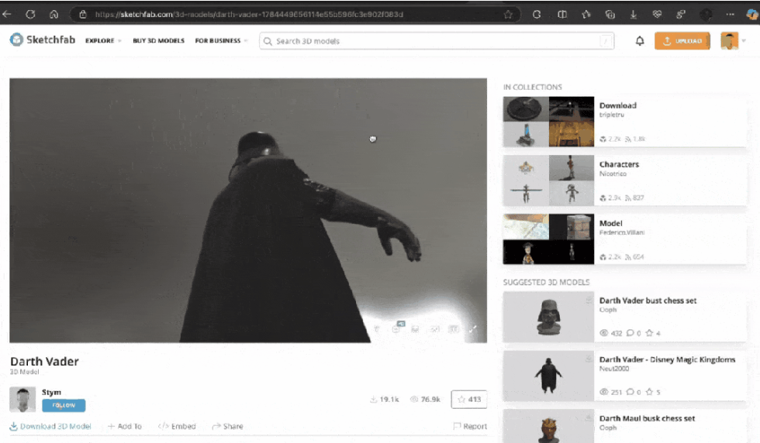Screen dimensions: 760x443
Task: Open the Download collection title
Action: point(618,105)
